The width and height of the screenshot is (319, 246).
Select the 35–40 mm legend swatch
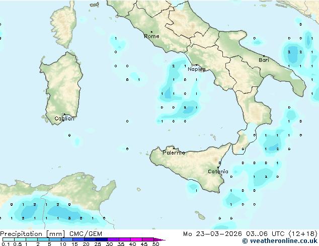(125, 239)
